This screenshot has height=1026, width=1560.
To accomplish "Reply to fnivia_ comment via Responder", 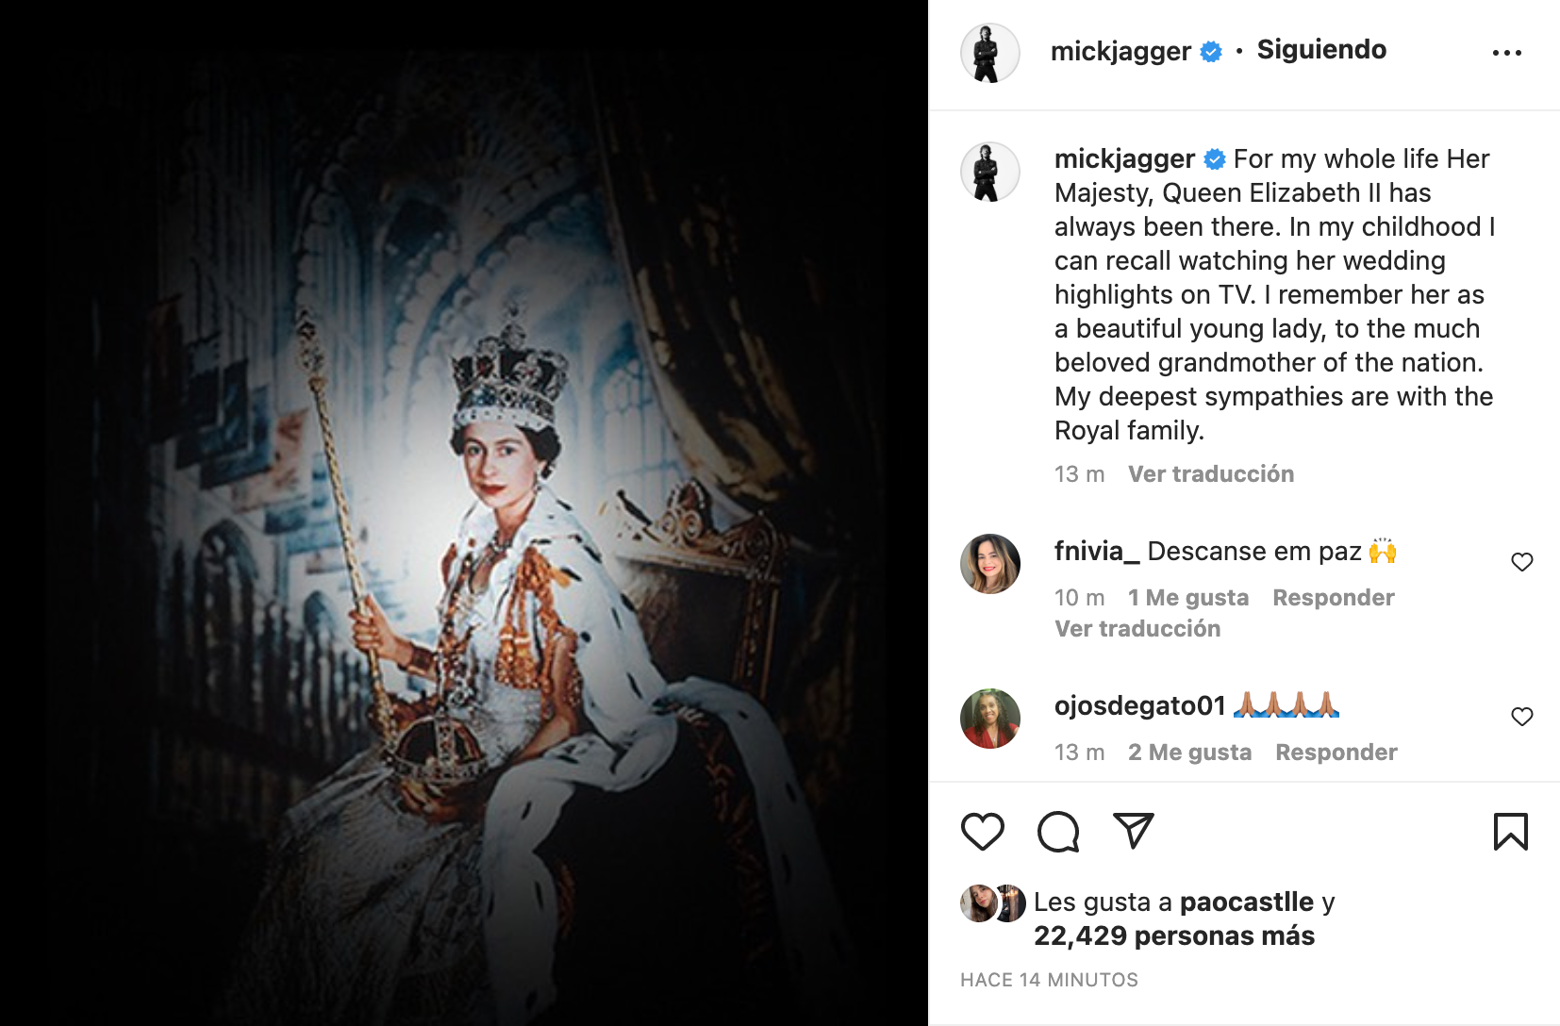I will [1333, 598].
